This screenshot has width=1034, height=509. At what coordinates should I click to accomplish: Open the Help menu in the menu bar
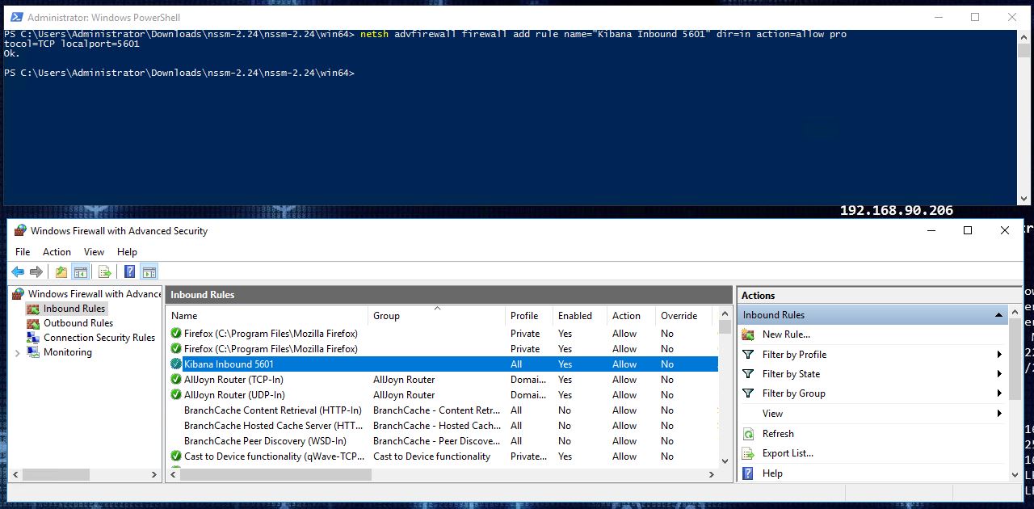point(127,252)
